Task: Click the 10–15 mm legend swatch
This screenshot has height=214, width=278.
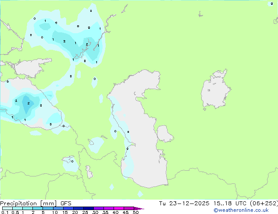Action: pyautogui.click(x=58, y=208)
